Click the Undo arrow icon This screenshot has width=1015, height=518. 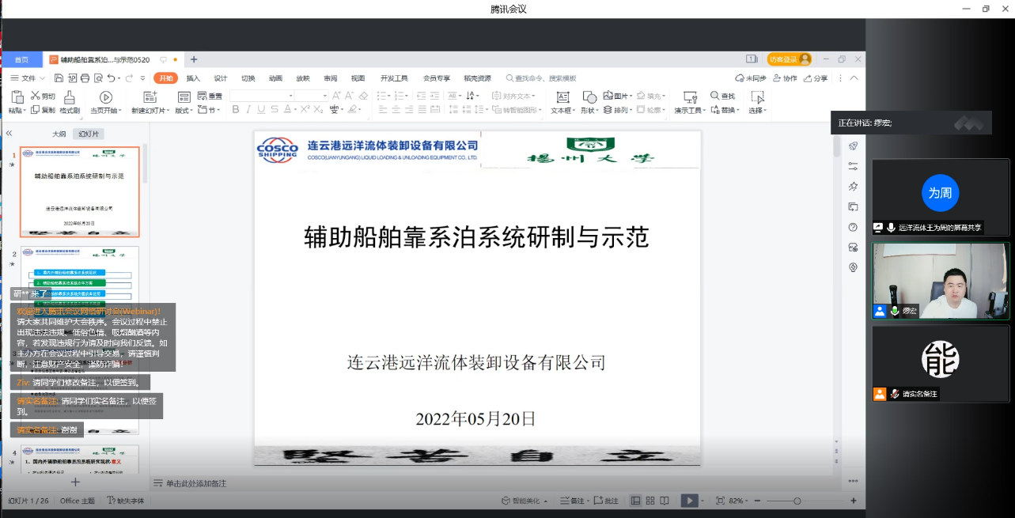click(111, 78)
